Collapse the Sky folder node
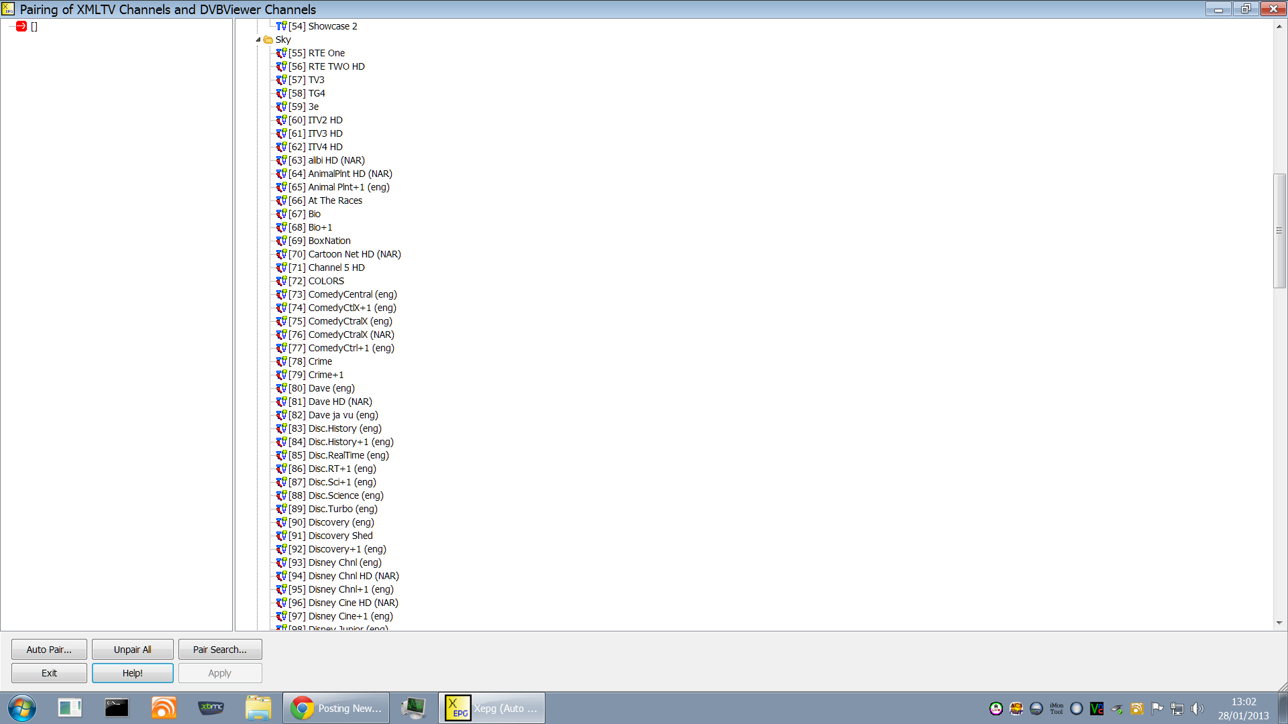 point(258,40)
